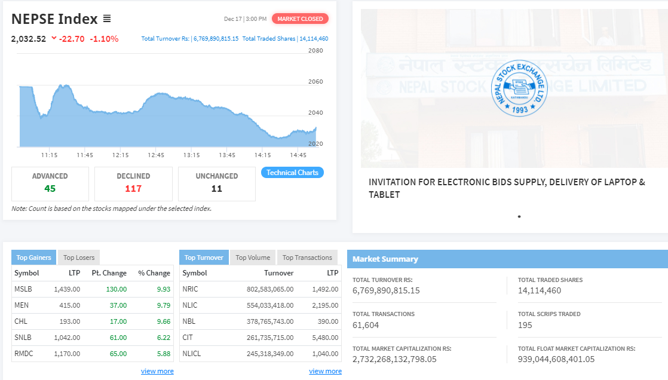The image size is (668, 380).
Task: Switch to the Top Turnover tab
Action: click(x=204, y=258)
